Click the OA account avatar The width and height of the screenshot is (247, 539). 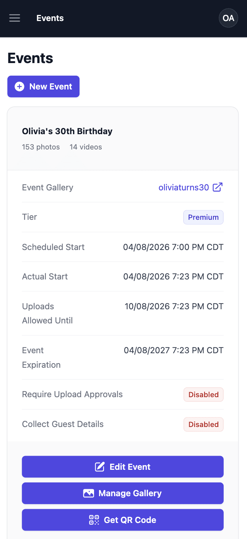click(x=228, y=18)
